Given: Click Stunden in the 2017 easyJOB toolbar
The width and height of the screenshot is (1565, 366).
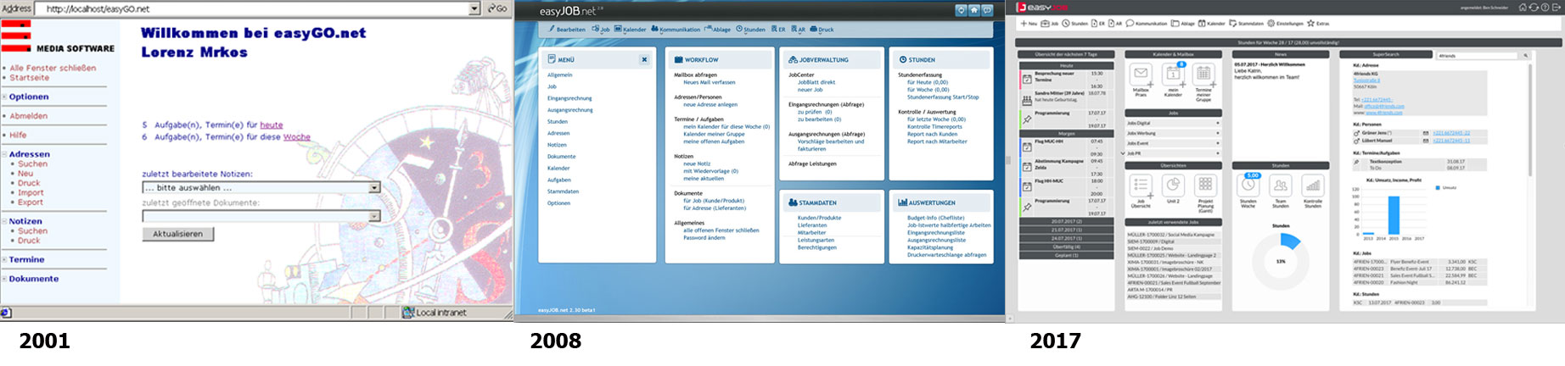Looking at the screenshot, I should (x=1075, y=24).
